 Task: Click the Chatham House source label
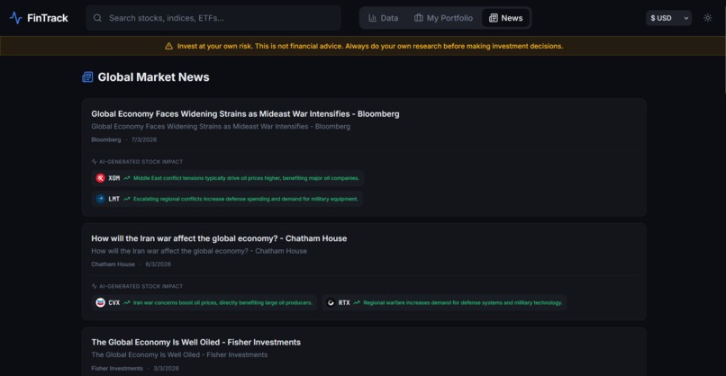coord(113,264)
